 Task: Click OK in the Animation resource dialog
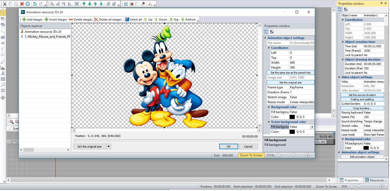228,147
